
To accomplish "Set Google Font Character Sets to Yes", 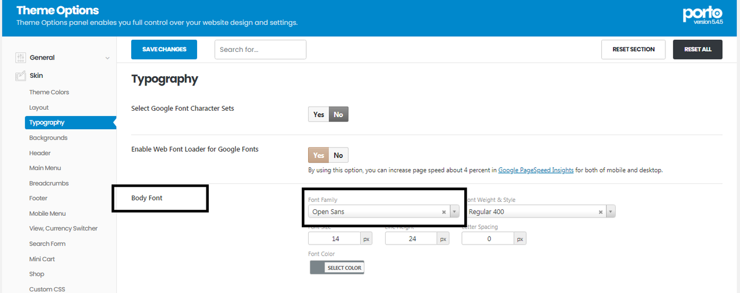I will pyautogui.click(x=319, y=115).
